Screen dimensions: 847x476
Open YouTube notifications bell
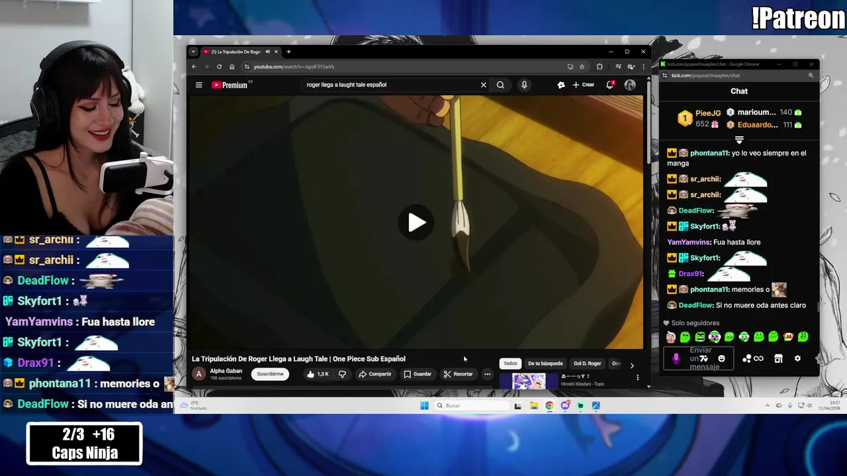[x=610, y=85]
